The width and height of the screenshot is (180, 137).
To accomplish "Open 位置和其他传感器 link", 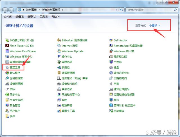I will click(x=124, y=94).
